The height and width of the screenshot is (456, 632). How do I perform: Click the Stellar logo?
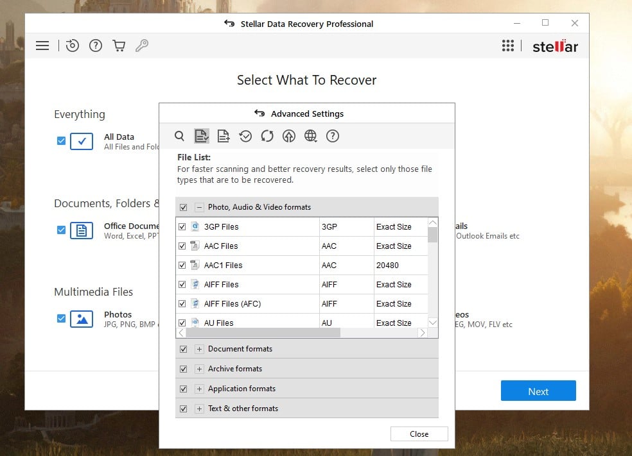pyautogui.click(x=556, y=46)
